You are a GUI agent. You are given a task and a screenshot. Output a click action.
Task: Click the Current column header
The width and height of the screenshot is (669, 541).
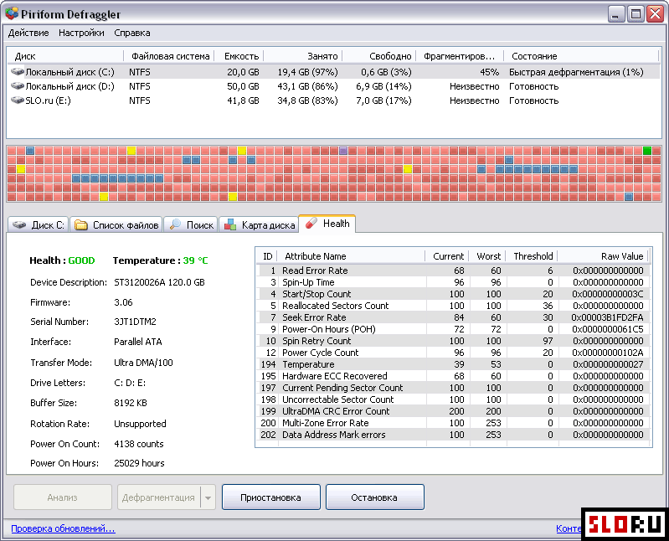pos(448,256)
